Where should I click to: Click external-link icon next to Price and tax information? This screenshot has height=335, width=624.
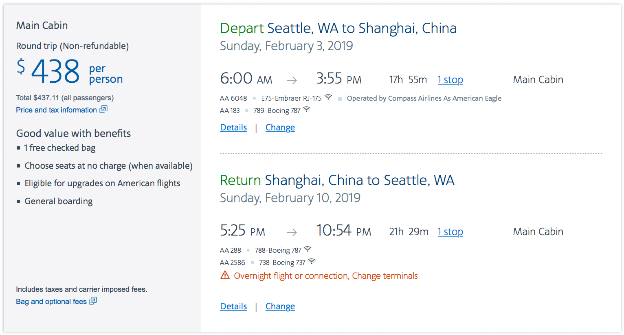[104, 109]
